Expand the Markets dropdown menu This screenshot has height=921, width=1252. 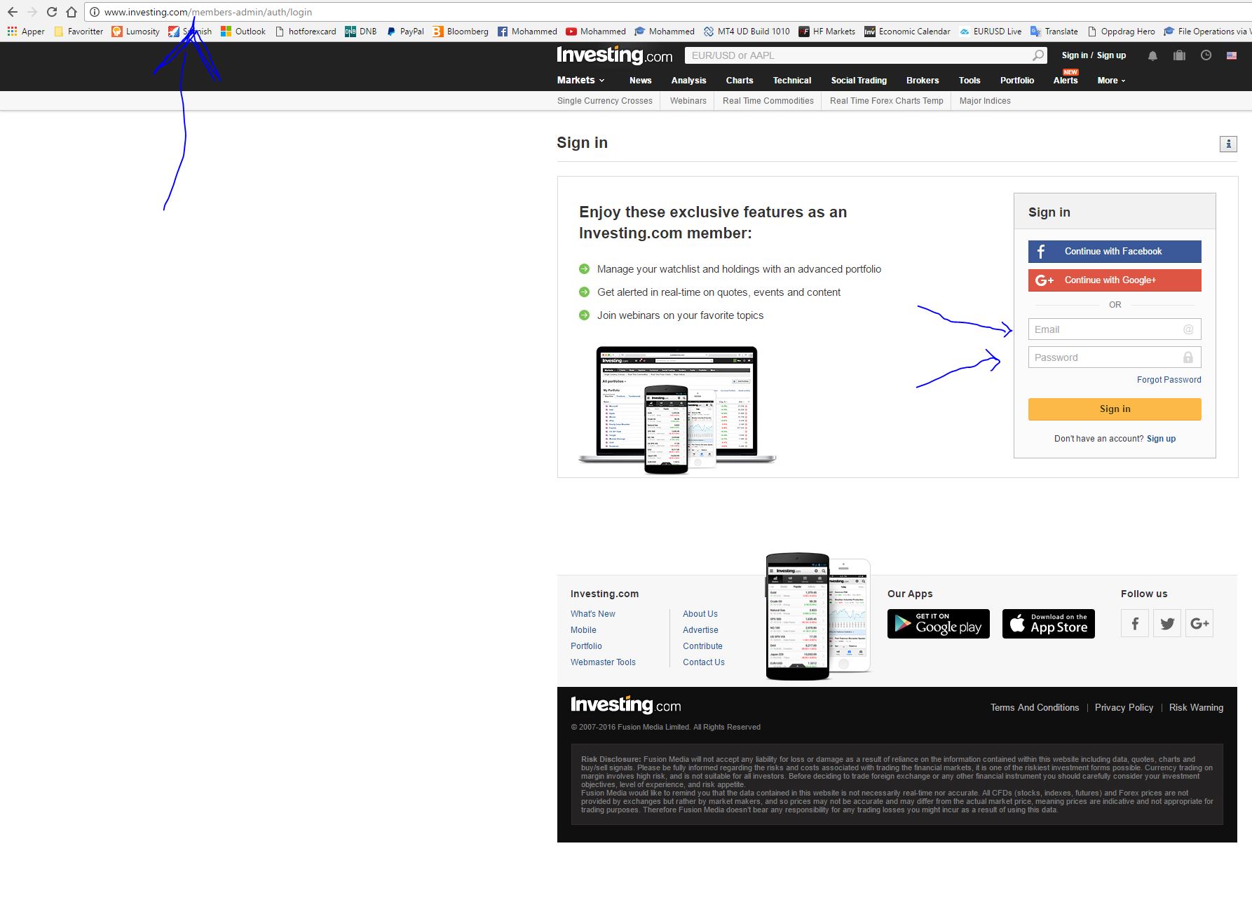[580, 81]
